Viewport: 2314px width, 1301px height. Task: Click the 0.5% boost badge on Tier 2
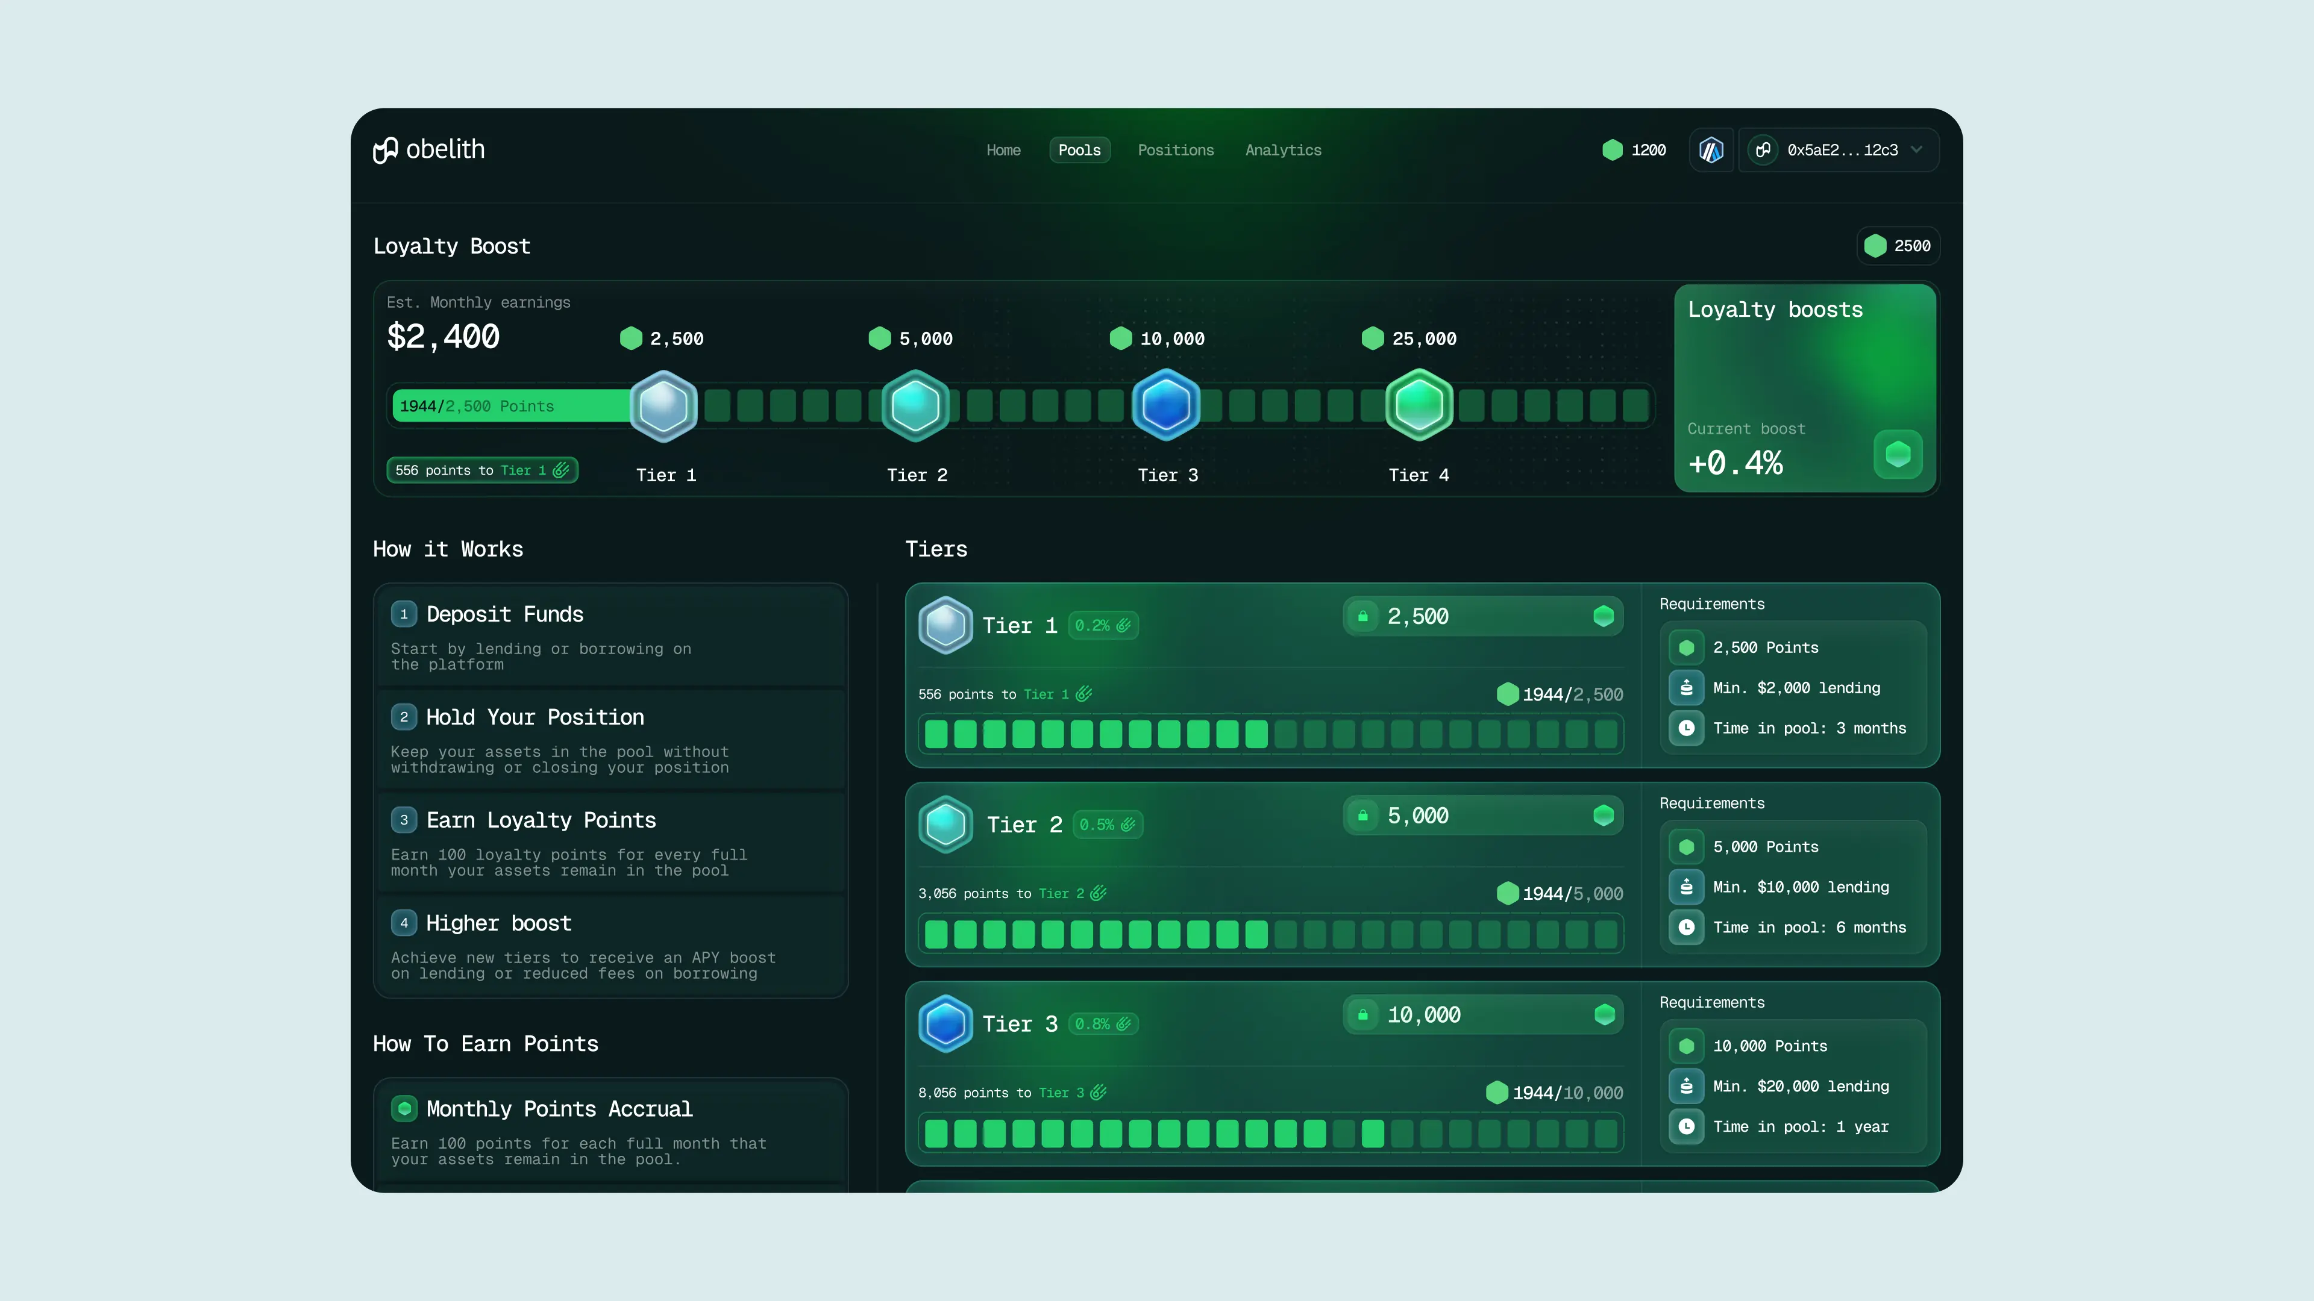pyautogui.click(x=1108, y=825)
